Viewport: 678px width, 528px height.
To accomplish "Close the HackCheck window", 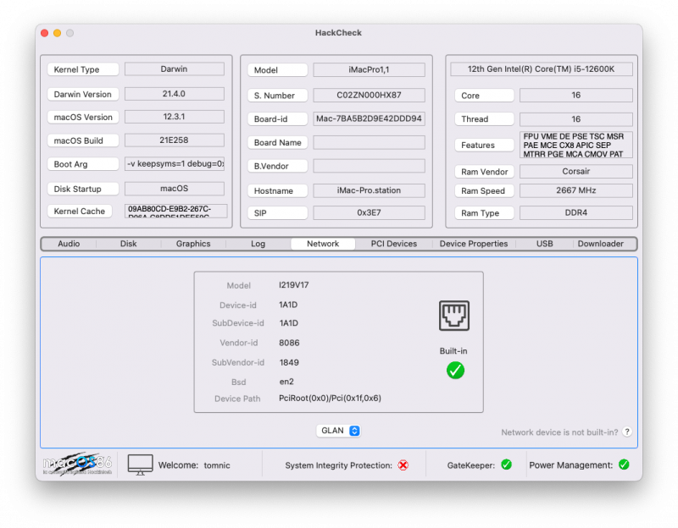I will [x=45, y=33].
